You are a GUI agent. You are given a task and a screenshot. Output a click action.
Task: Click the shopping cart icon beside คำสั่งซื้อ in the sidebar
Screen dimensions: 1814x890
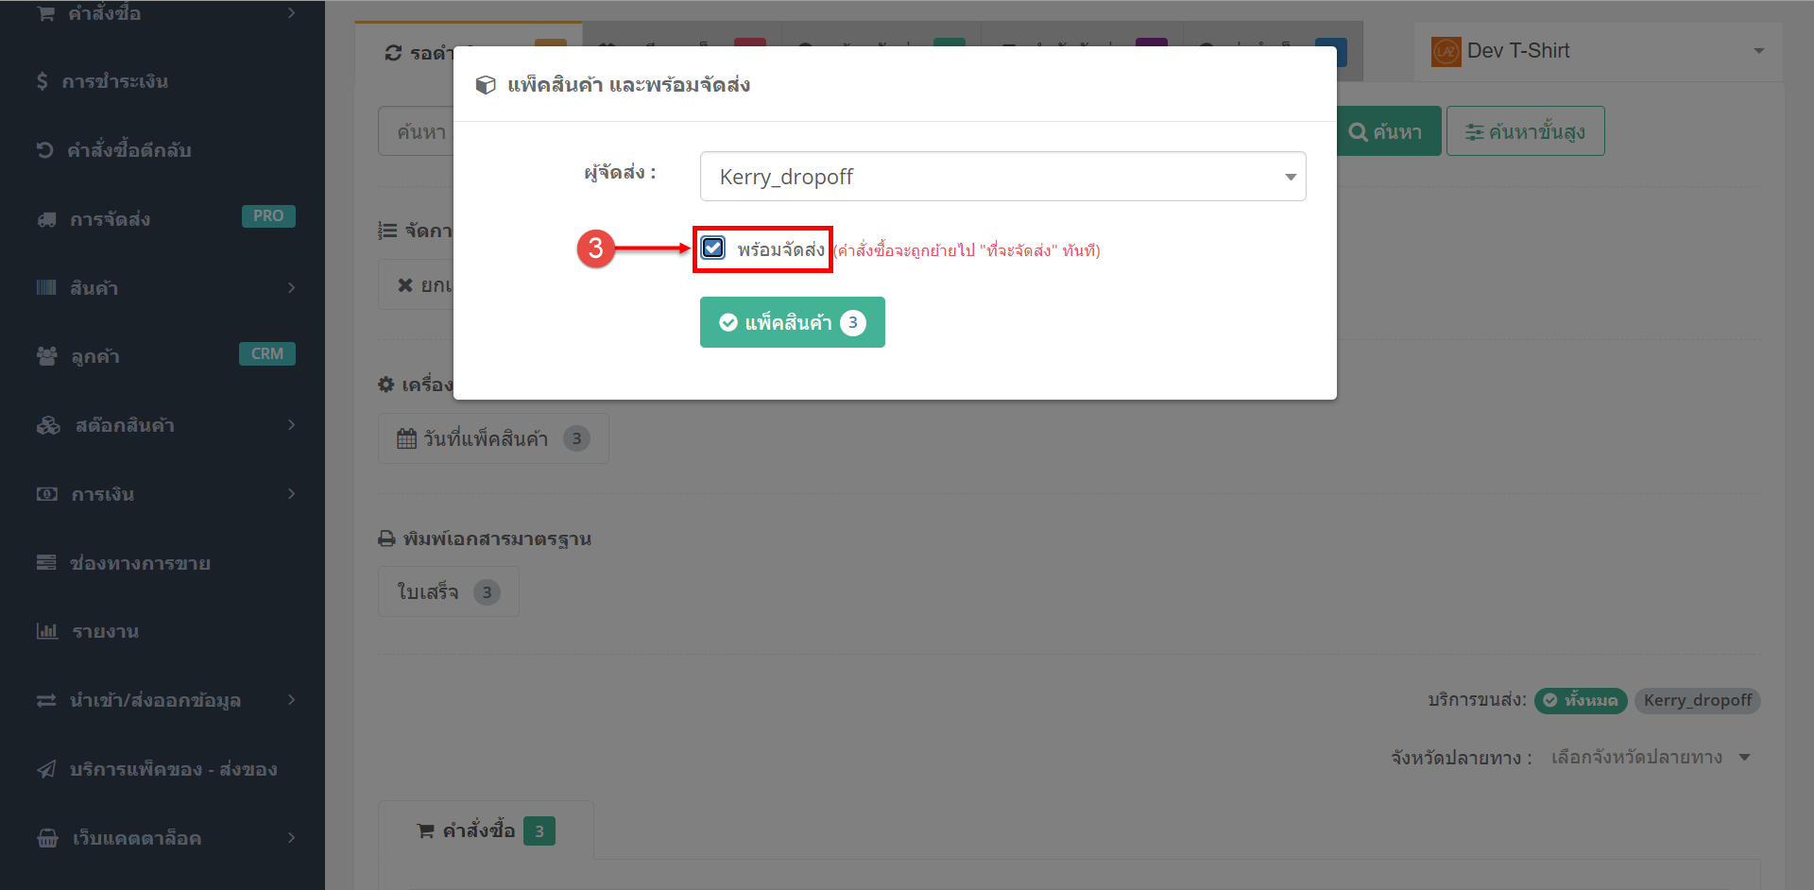pos(45,13)
